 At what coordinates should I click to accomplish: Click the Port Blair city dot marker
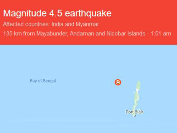pos(135,116)
